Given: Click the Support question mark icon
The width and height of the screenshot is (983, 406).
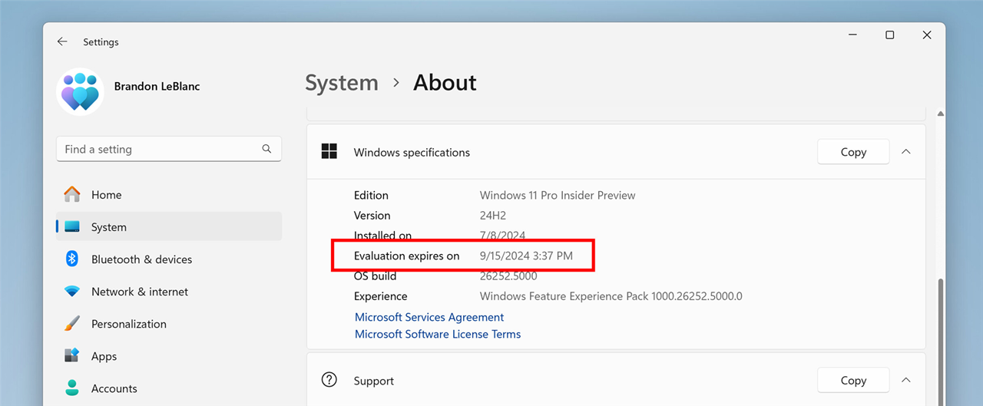Looking at the screenshot, I should [329, 379].
